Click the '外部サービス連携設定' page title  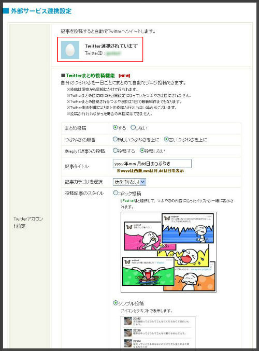(41, 11)
